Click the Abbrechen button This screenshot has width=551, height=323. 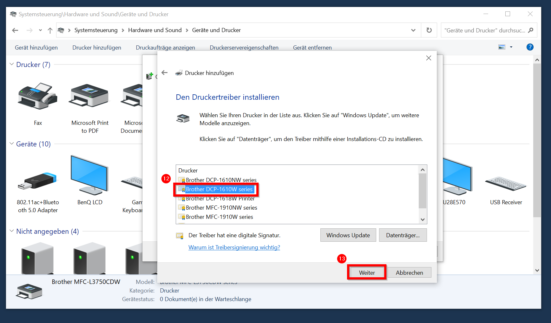point(409,273)
